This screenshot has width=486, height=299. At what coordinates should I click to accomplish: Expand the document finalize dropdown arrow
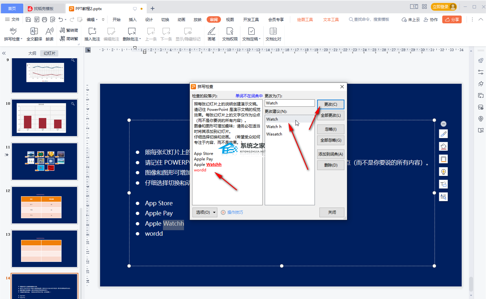(260, 39)
